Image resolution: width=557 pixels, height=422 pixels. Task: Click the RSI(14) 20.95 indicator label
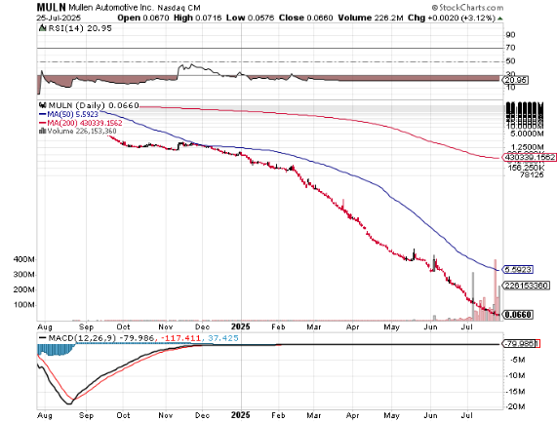click(80, 28)
